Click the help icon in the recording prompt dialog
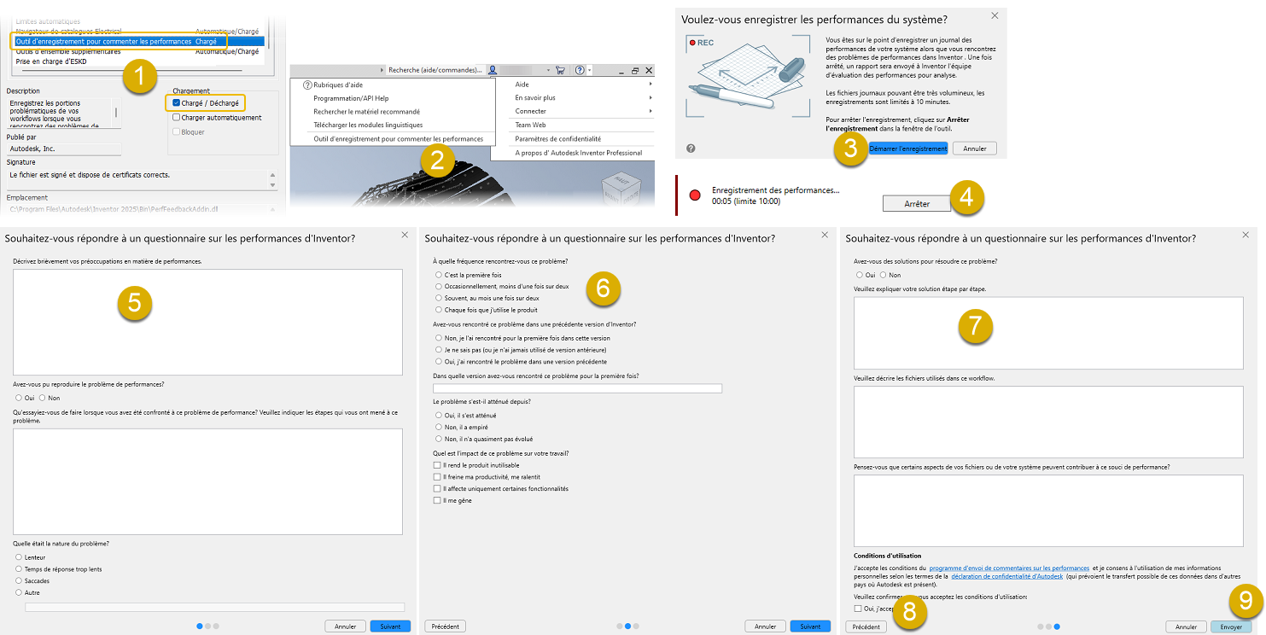This screenshot has height=635, width=1266. 691,149
